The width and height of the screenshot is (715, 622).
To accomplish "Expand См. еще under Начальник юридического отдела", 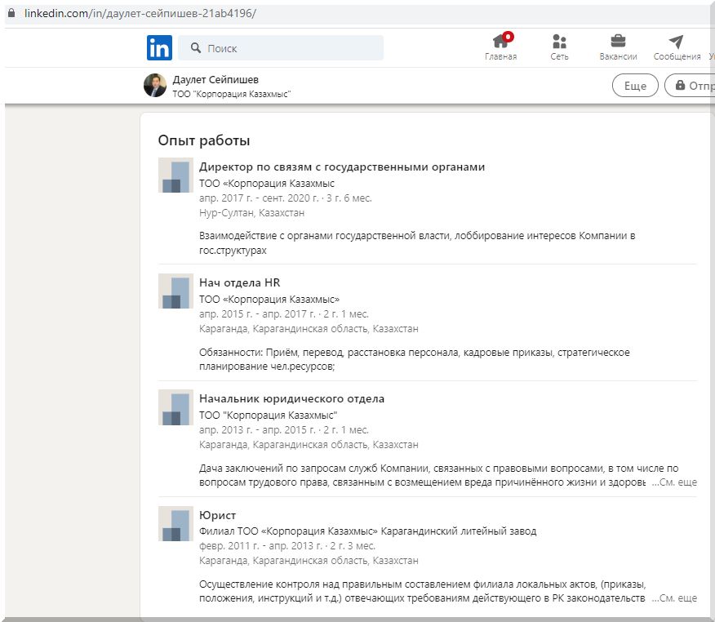I will pyautogui.click(x=674, y=482).
